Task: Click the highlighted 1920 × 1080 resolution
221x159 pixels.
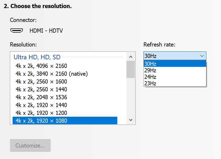Action: pos(65,121)
